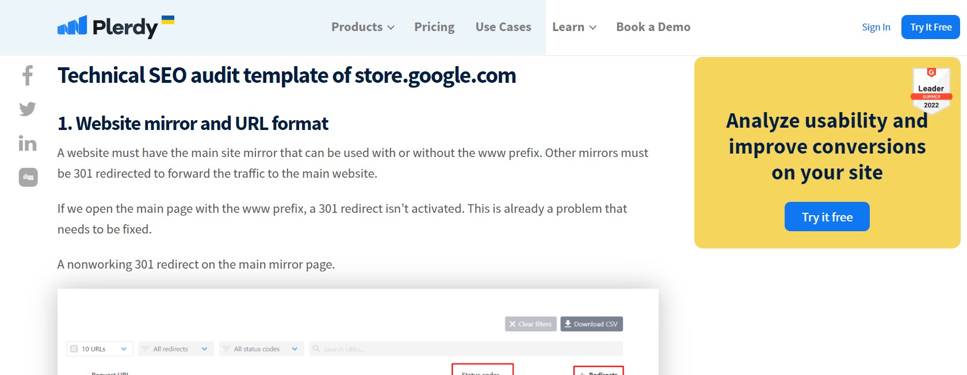Image resolution: width=967 pixels, height=375 pixels.
Task: Open the All status codes dropdown
Action: pos(261,349)
